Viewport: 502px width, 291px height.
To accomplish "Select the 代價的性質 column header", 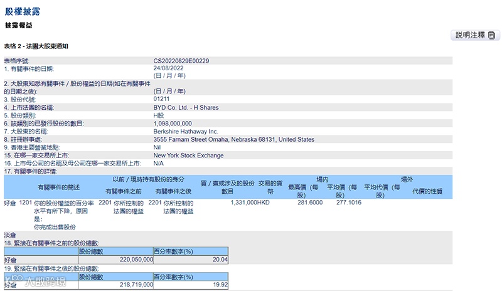I will coord(427,191).
